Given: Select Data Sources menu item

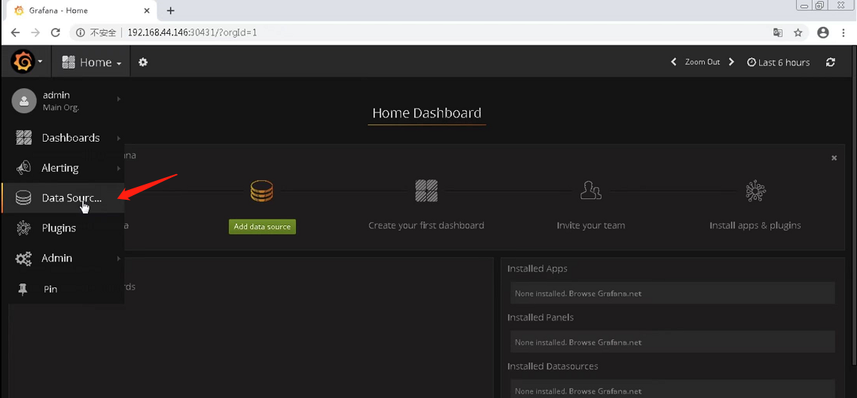Looking at the screenshot, I should coord(63,198).
